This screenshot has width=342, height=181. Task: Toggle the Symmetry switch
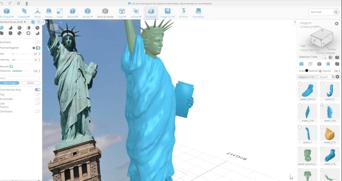[x=38, y=42]
